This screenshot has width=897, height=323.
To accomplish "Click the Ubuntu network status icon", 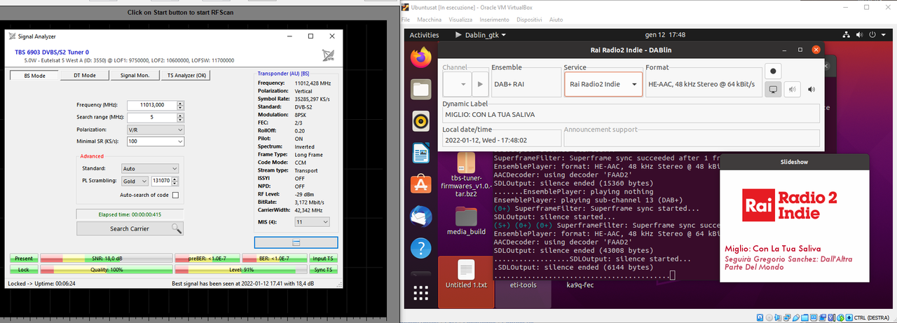I will tap(847, 34).
